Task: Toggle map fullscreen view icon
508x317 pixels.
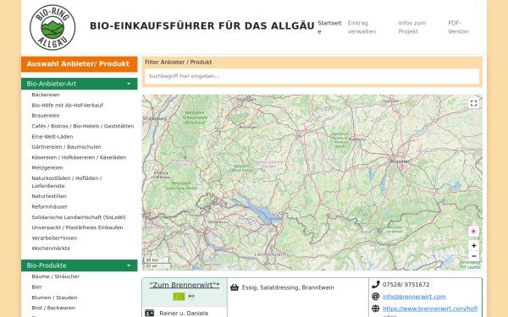Action: pyautogui.click(x=473, y=103)
